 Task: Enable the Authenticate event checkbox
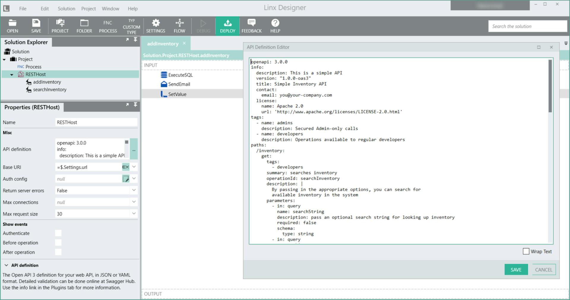tap(58, 233)
